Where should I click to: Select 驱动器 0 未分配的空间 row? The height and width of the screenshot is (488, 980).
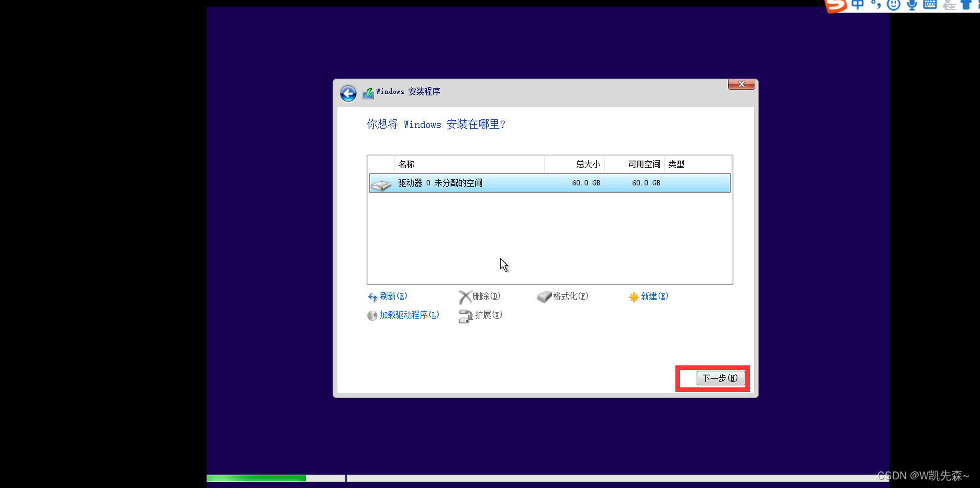550,183
